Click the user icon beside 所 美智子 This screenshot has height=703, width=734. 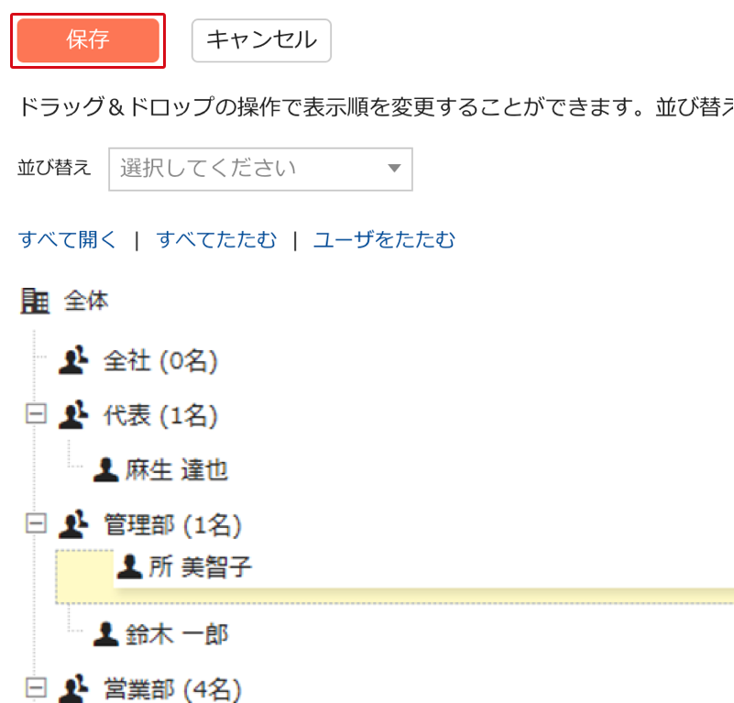point(130,567)
